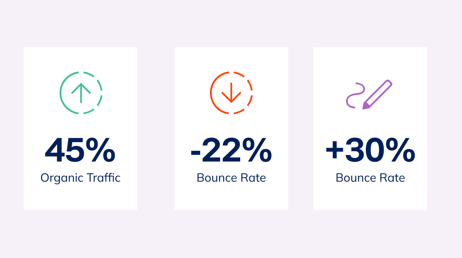Click the green upward arrow circle icon
Image resolution: width=462 pixels, height=258 pixels.
point(81,93)
